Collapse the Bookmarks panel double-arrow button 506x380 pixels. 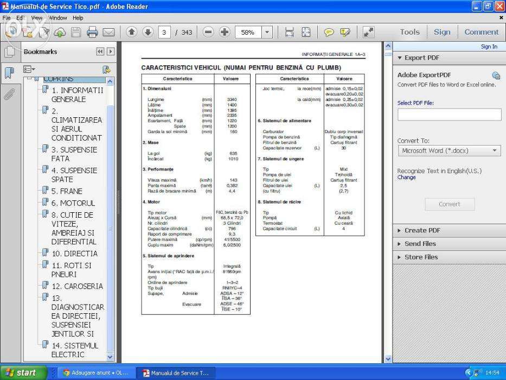(100, 52)
